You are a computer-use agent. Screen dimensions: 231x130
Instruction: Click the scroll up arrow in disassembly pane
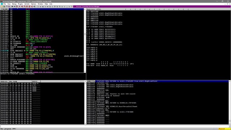[x=85, y=9]
